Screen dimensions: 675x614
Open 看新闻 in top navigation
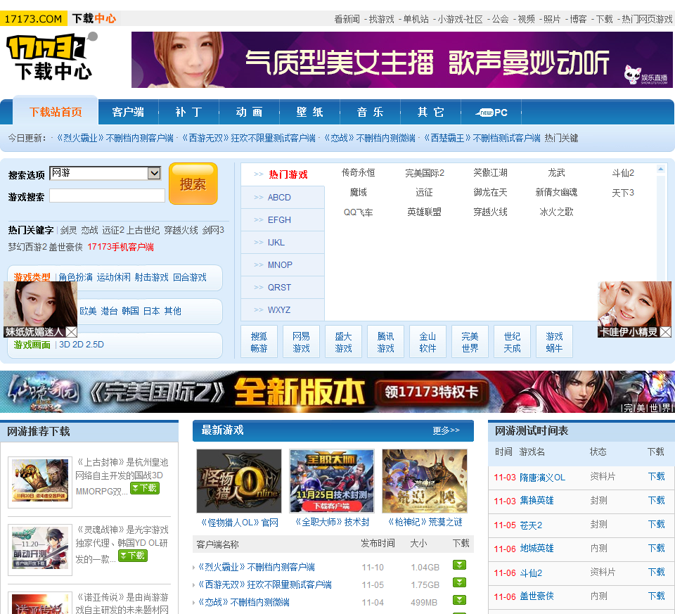click(x=347, y=19)
